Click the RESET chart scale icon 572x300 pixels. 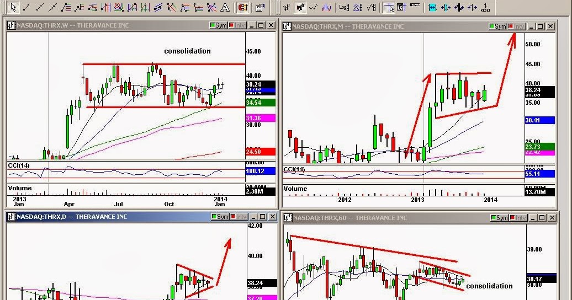(485, 7)
